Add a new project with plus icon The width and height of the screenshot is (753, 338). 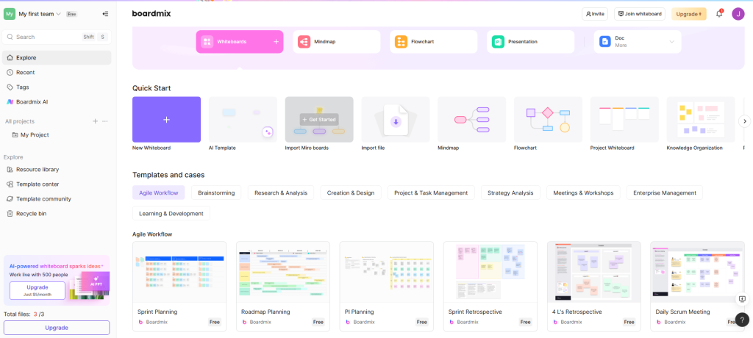[95, 121]
